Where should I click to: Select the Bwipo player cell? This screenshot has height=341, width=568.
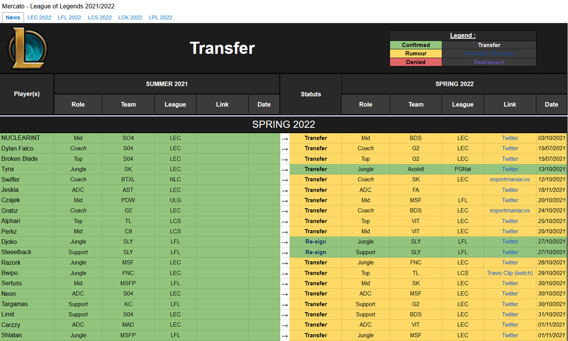pyautogui.click(x=27, y=273)
